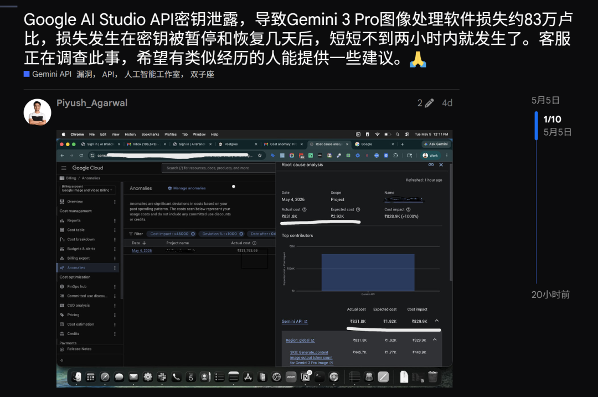
Task: Click the Ask Gemini button in Chrome
Action: 436,144
